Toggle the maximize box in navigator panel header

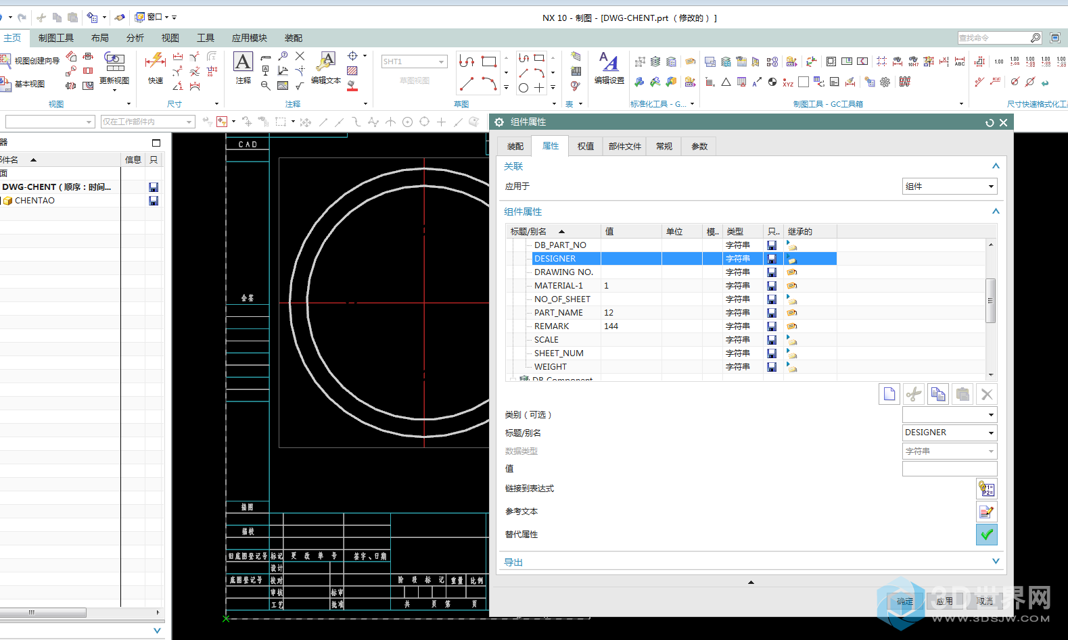[156, 143]
